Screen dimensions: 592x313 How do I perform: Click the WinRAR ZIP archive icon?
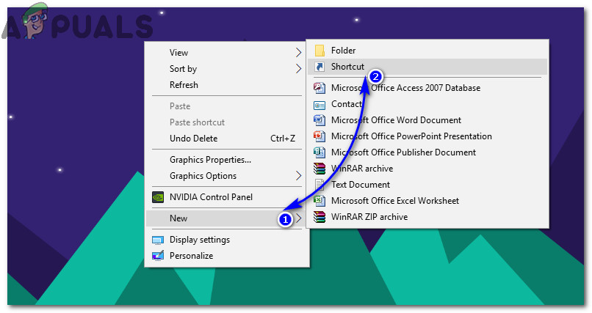pos(320,217)
